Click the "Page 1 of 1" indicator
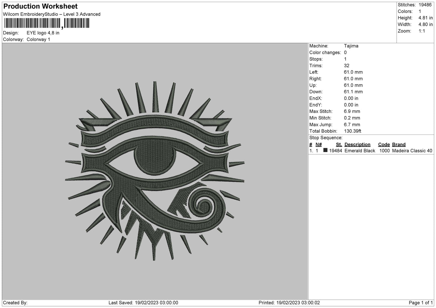This screenshot has height=308, width=436. click(x=421, y=303)
